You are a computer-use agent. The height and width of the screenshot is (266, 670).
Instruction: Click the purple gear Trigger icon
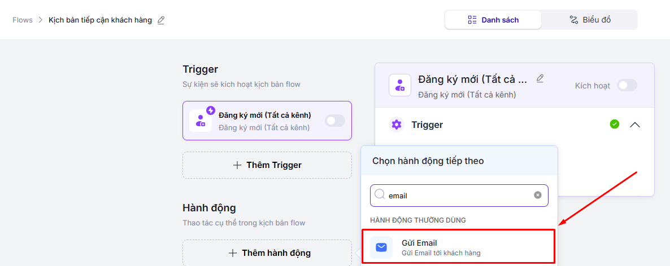(397, 125)
